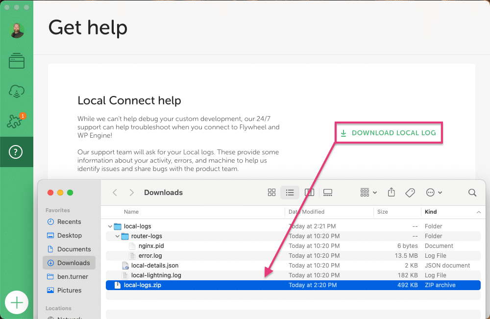Open the user avatar in Local sidebar
Viewport: 490px width, 319px height.
[17, 30]
